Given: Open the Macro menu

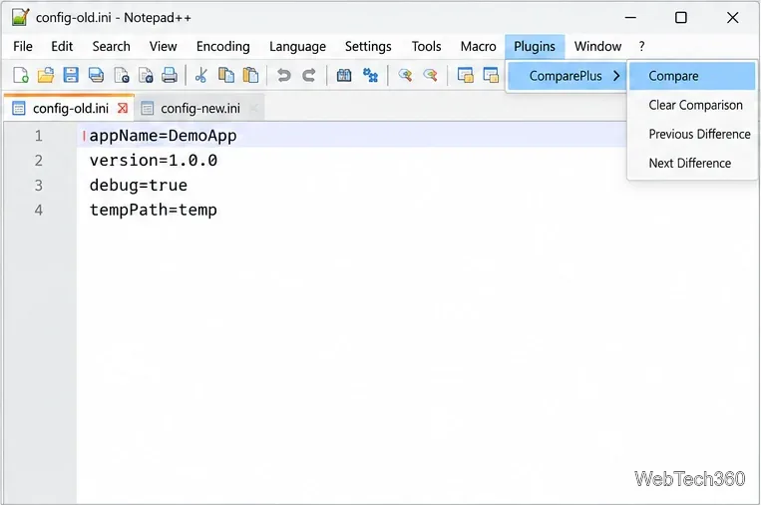Looking at the screenshot, I should point(478,46).
